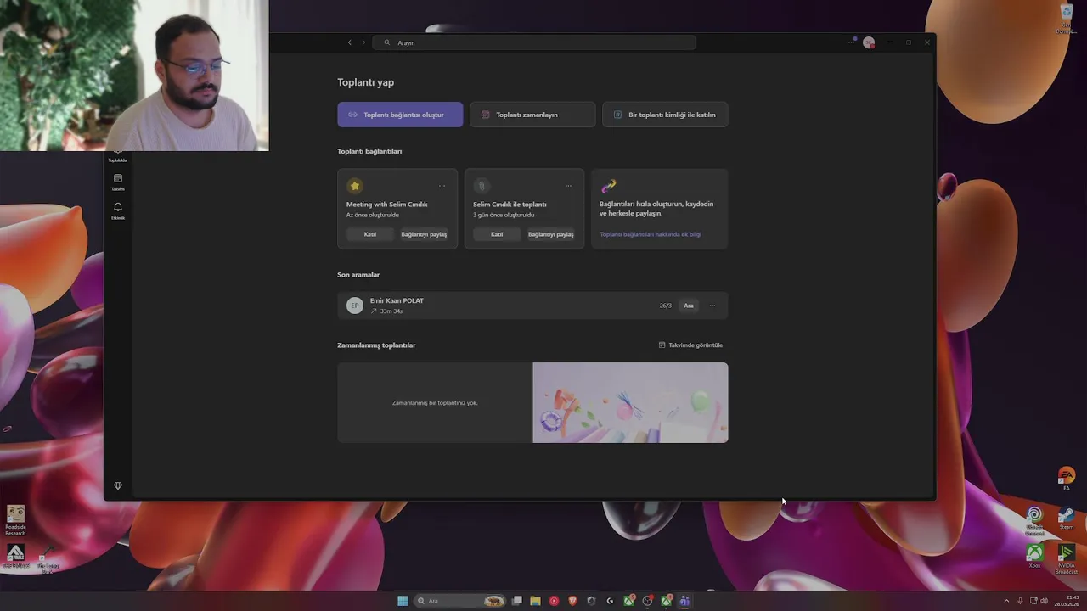1087x611 pixels.
Task: Click Bir toplantı kimliği ile katılın
Action: click(665, 115)
